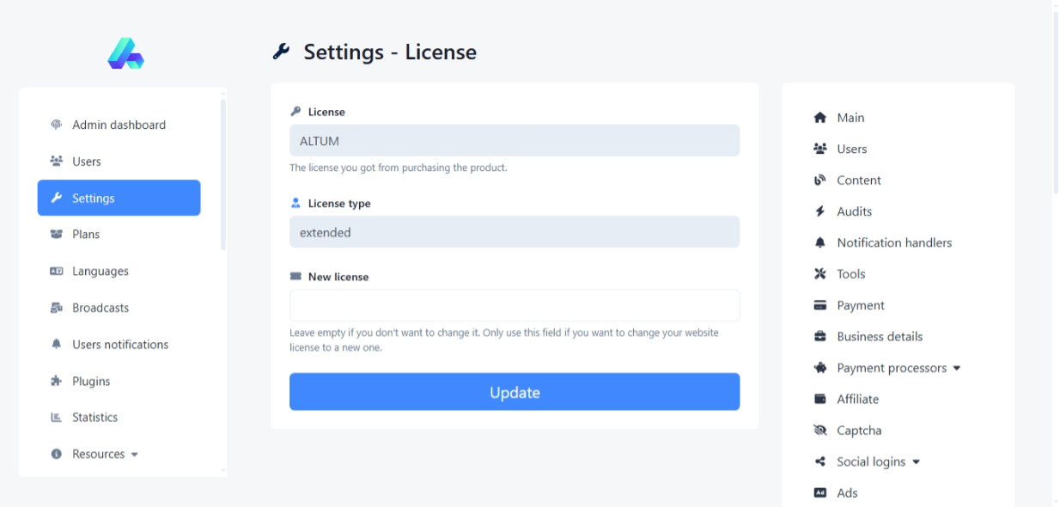
Task: Click the app logo at top left
Action: click(125, 53)
